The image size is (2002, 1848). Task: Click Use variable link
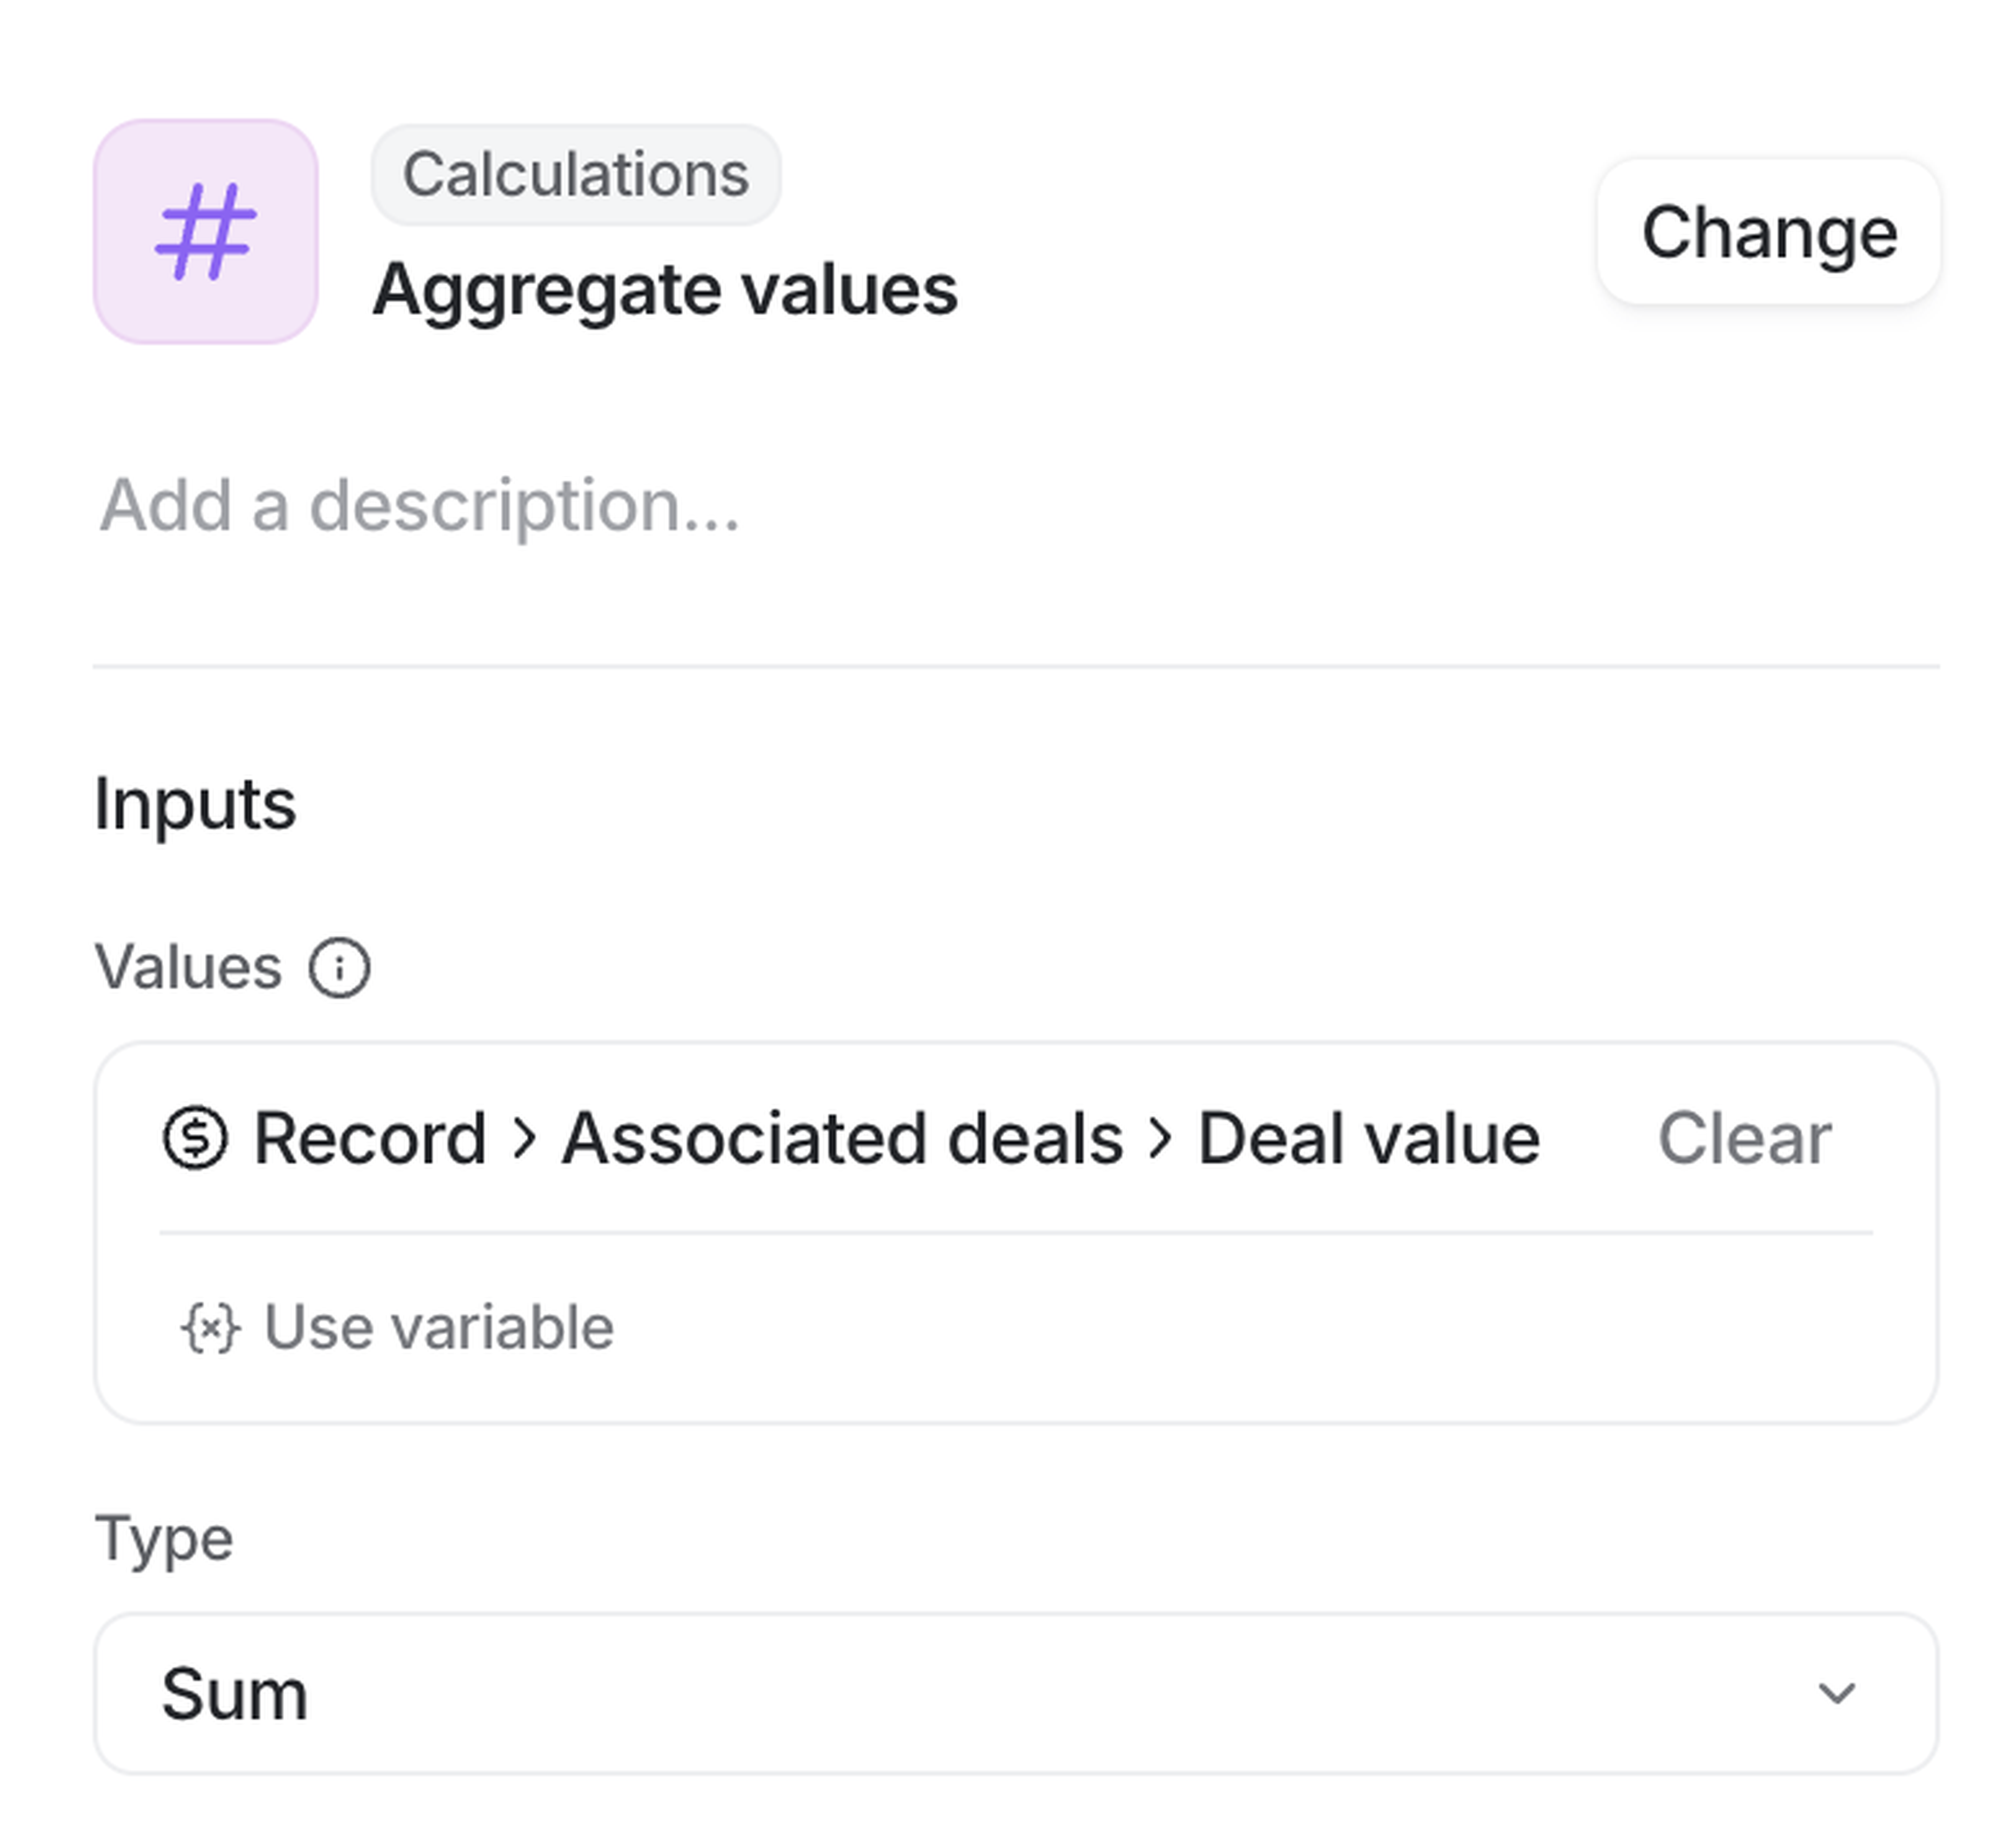click(438, 1328)
